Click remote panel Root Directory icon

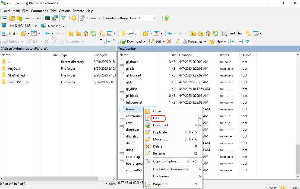(x=201, y=33)
